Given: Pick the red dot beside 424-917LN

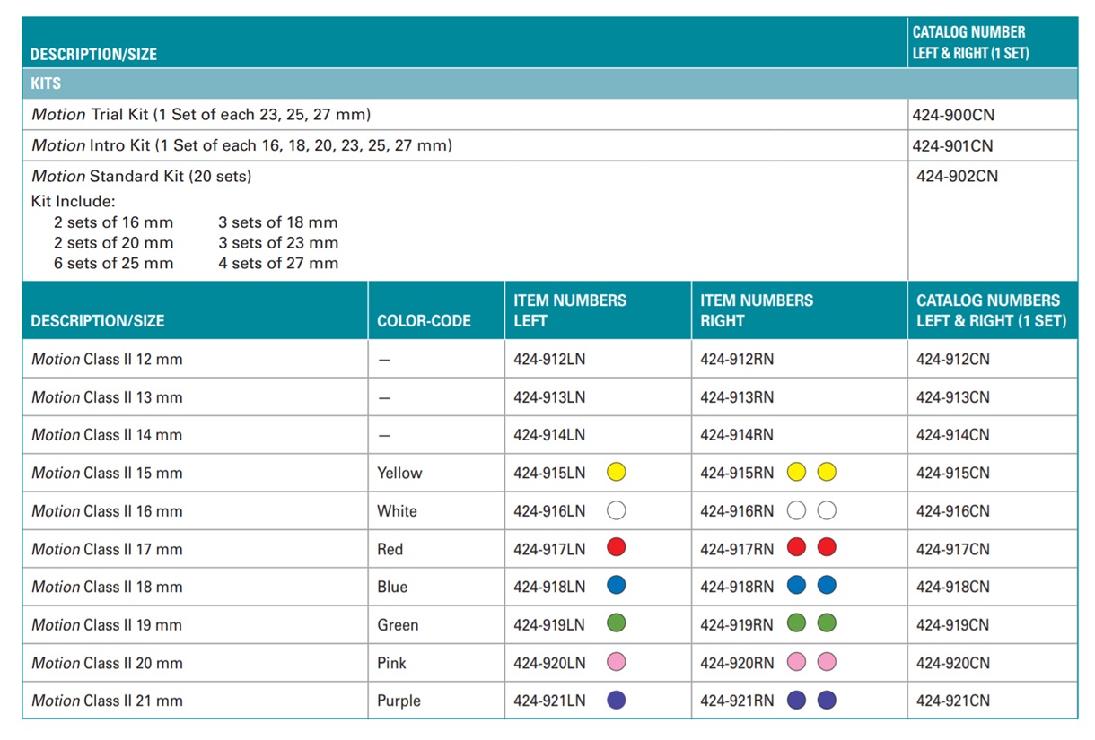Looking at the screenshot, I should (616, 547).
